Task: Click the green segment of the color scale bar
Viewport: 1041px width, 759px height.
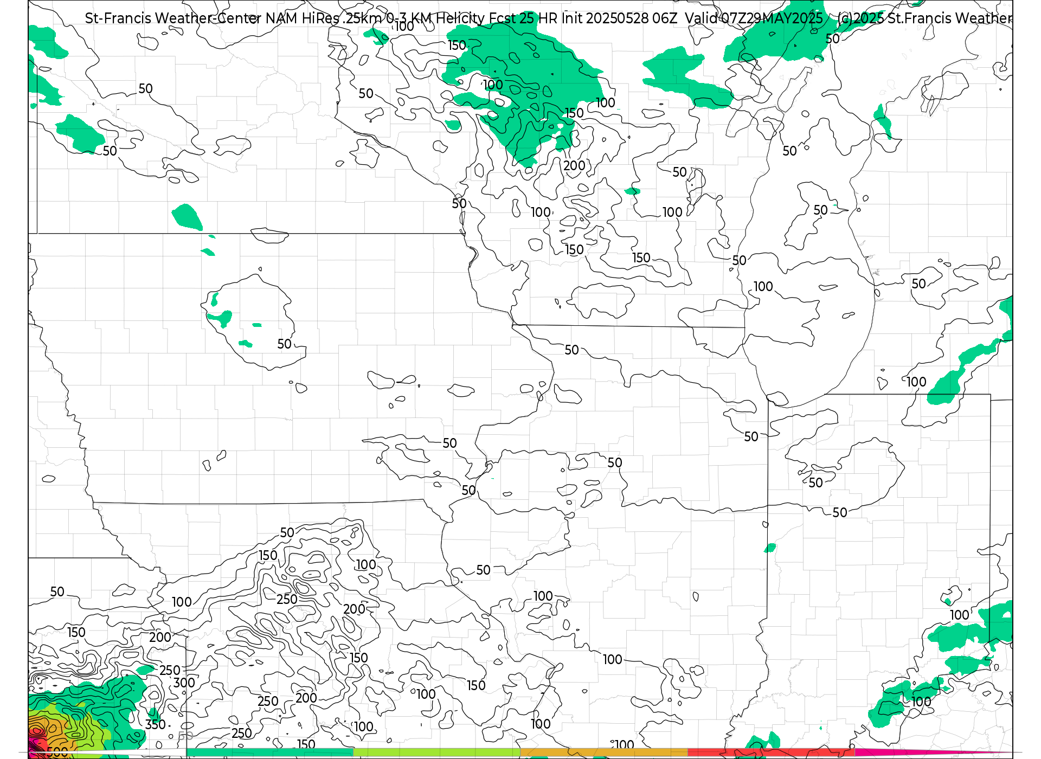Action: coord(269,752)
